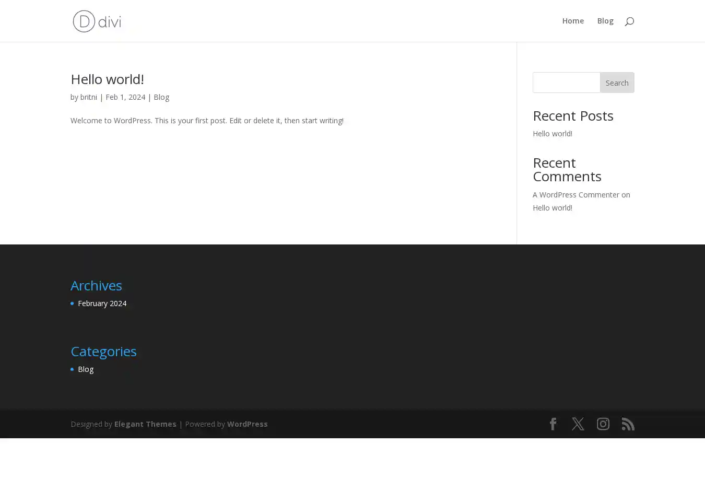Open the Facebook icon in footer
The image size is (705, 491).
pos(553,424)
